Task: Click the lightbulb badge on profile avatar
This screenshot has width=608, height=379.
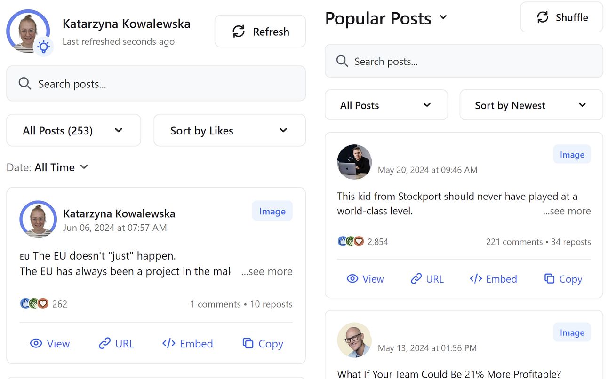Action: 44,47
